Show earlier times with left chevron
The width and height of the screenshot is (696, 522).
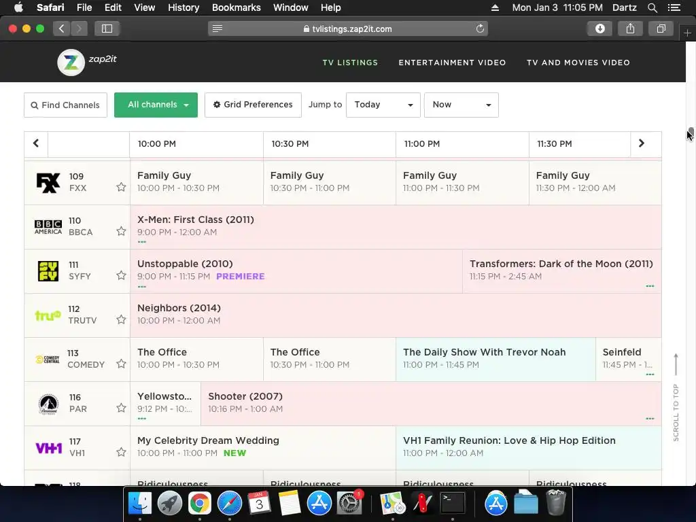pyautogui.click(x=36, y=143)
